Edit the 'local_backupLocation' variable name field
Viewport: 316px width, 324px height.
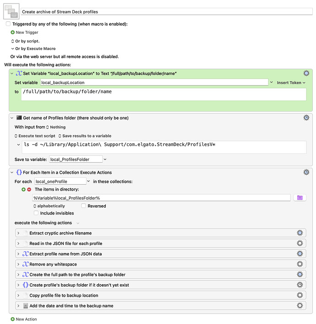154,83
